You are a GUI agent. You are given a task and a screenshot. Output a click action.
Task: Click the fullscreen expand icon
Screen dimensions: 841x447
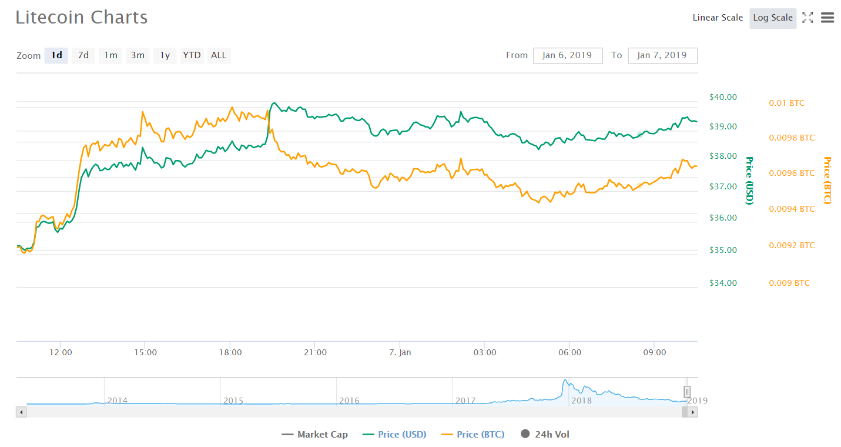point(808,18)
